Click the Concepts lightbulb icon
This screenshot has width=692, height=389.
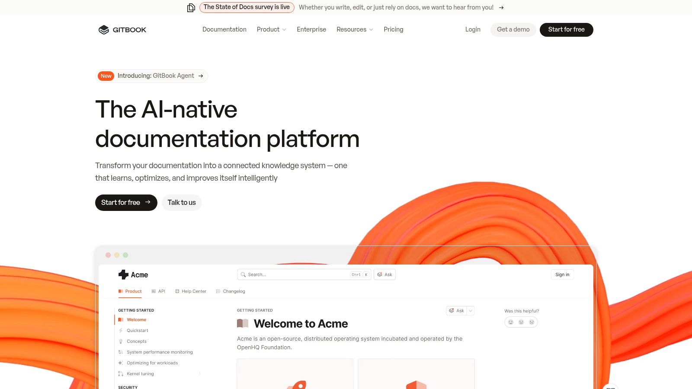120,341
